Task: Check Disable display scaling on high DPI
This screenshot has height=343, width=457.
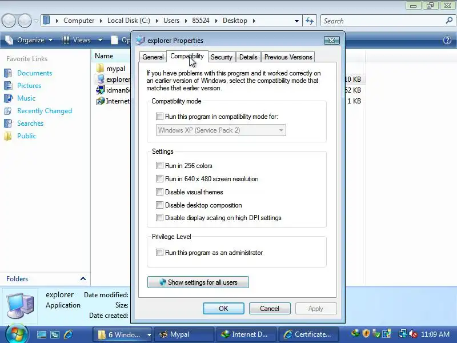Action: click(x=159, y=218)
